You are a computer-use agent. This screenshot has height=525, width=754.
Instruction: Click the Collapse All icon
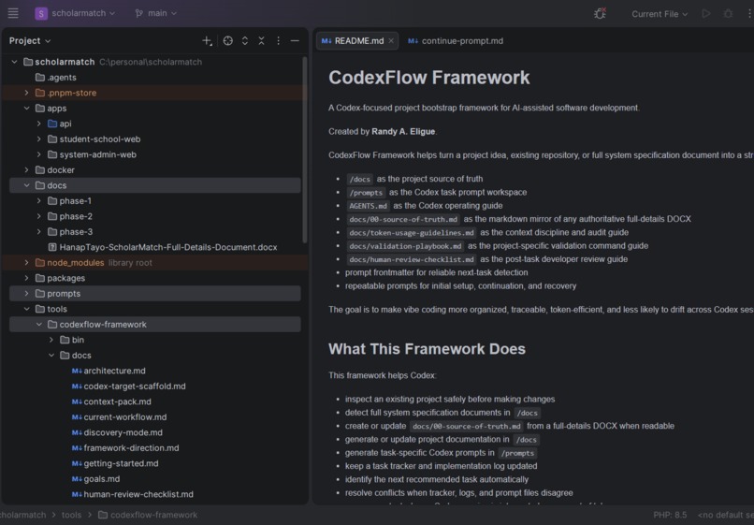(x=262, y=41)
